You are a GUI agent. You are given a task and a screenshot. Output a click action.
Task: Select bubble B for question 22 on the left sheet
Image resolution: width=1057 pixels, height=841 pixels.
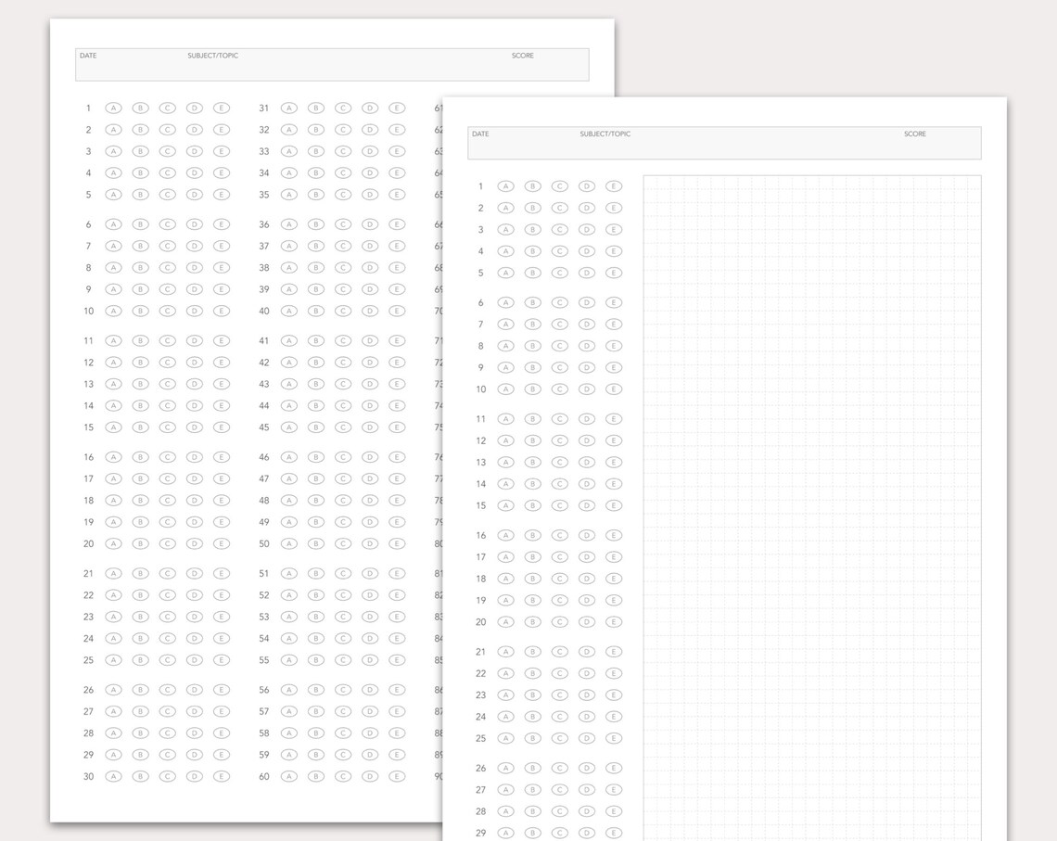tap(140, 595)
